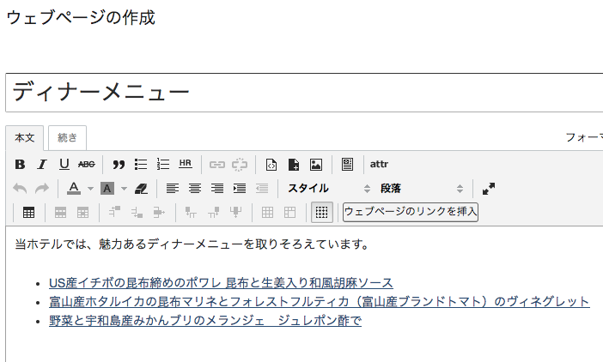Align text right
The image size is (603, 362).
tap(217, 189)
